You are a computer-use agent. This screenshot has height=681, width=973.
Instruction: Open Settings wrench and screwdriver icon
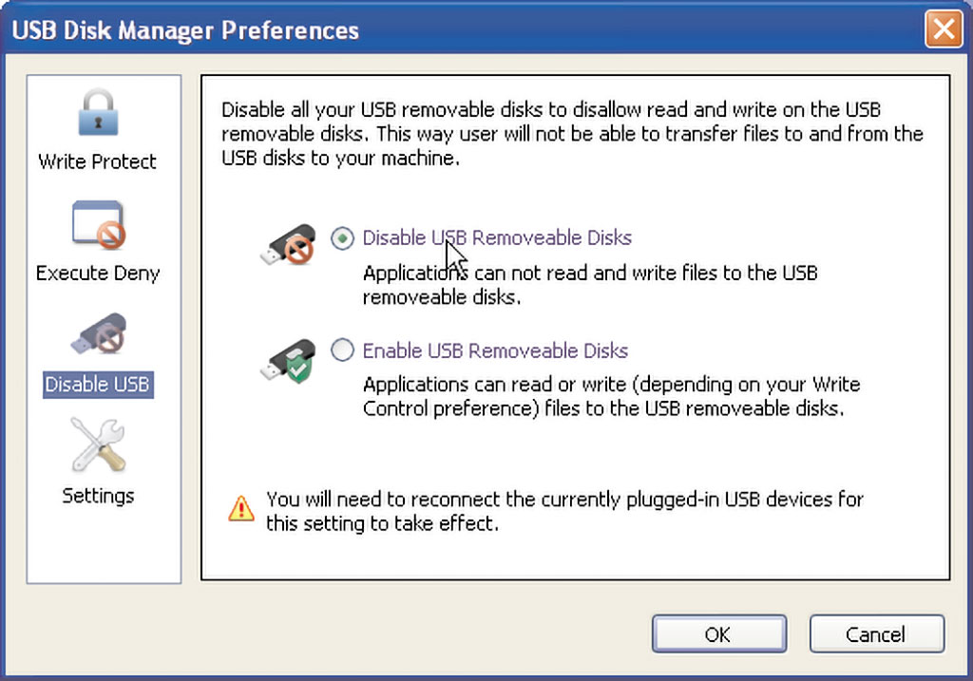pos(98,445)
